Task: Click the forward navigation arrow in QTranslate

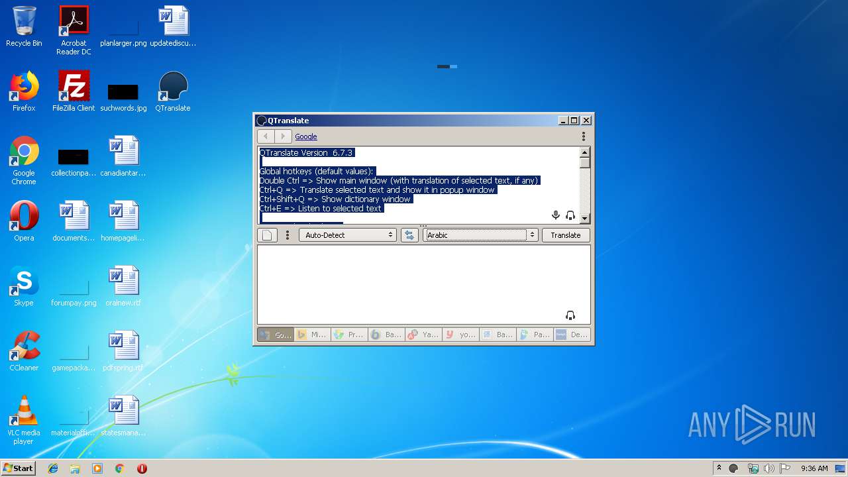Action: (x=283, y=136)
